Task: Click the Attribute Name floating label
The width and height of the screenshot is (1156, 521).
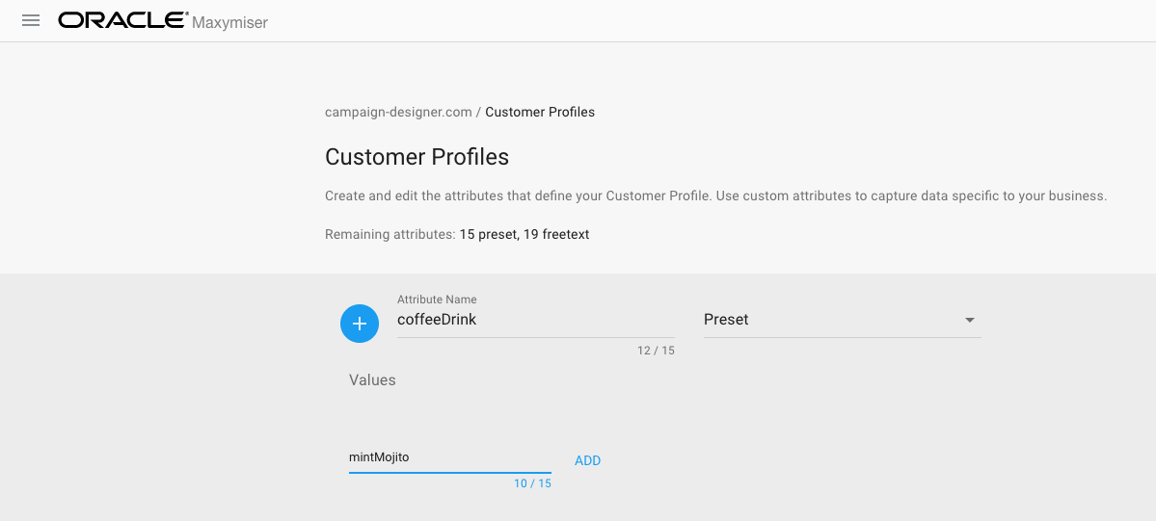Action: 437,300
